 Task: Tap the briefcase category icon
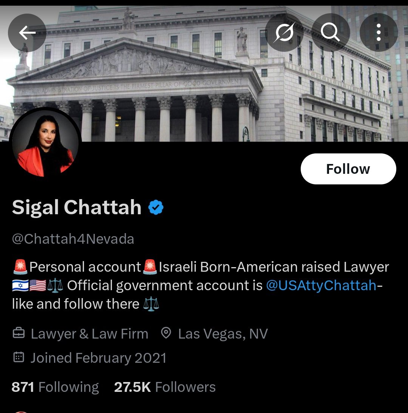(x=19, y=333)
